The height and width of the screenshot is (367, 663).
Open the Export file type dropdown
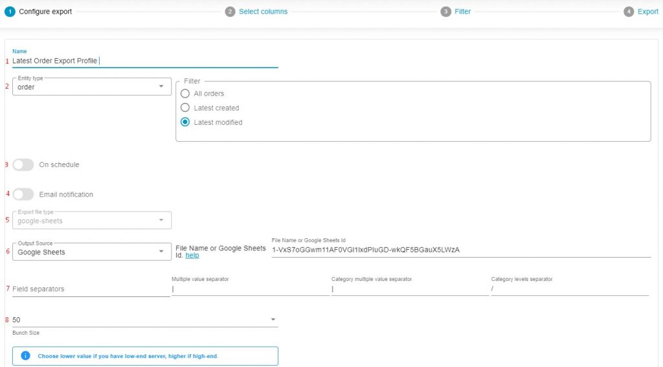(x=92, y=220)
